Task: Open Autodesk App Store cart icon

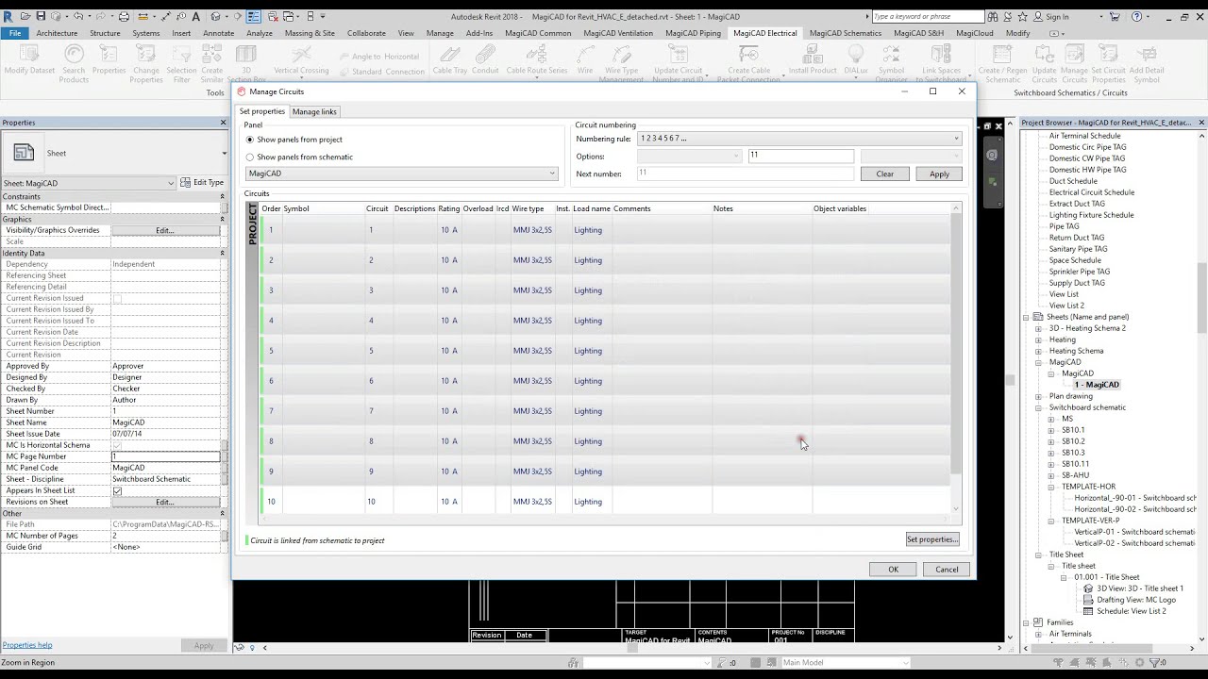Action: pos(1113,16)
